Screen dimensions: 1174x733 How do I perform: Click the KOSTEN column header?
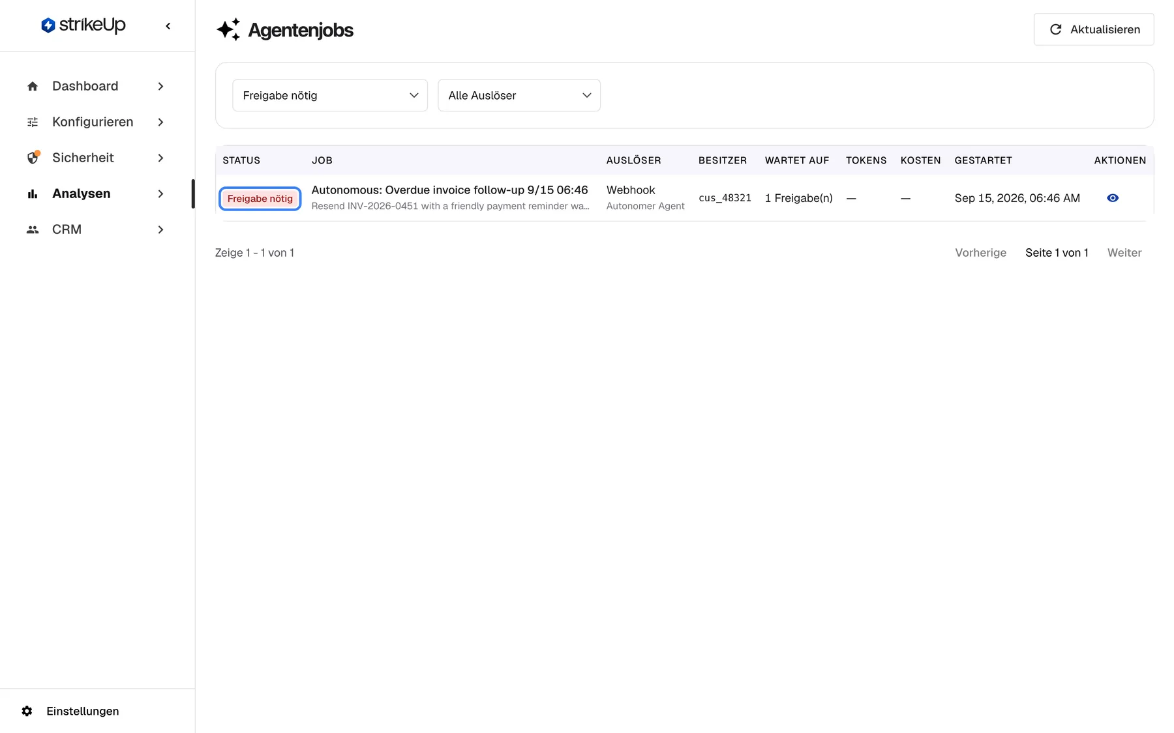pyautogui.click(x=920, y=160)
